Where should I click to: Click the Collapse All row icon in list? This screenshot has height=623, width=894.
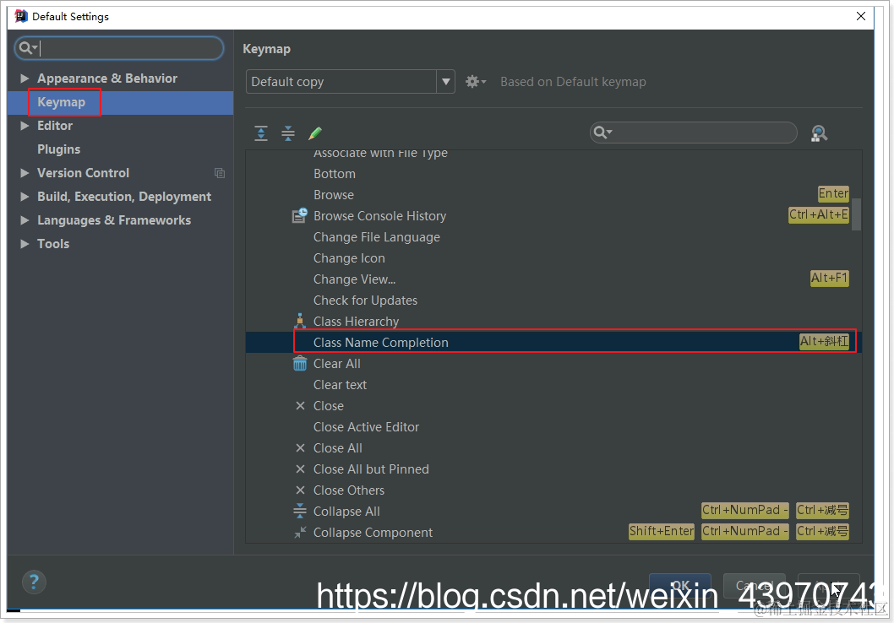tap(300, 511)
